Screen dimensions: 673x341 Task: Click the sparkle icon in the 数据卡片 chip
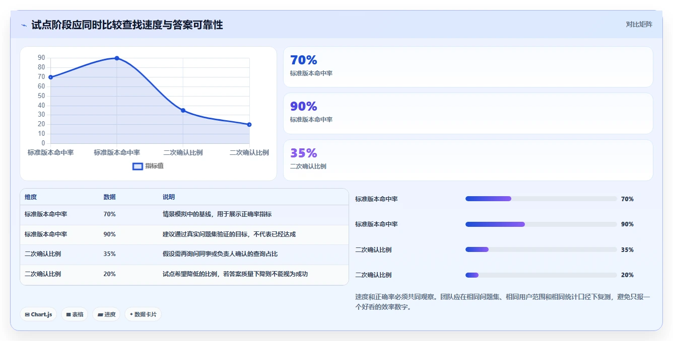(x=131, y=314)
